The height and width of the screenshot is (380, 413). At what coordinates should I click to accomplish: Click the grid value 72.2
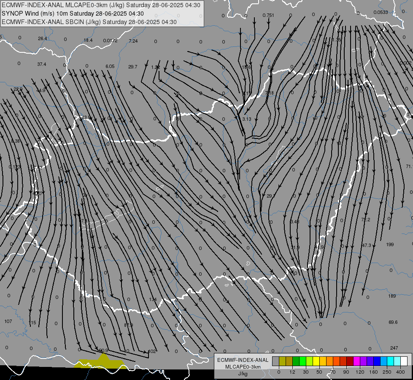(366, 220)
